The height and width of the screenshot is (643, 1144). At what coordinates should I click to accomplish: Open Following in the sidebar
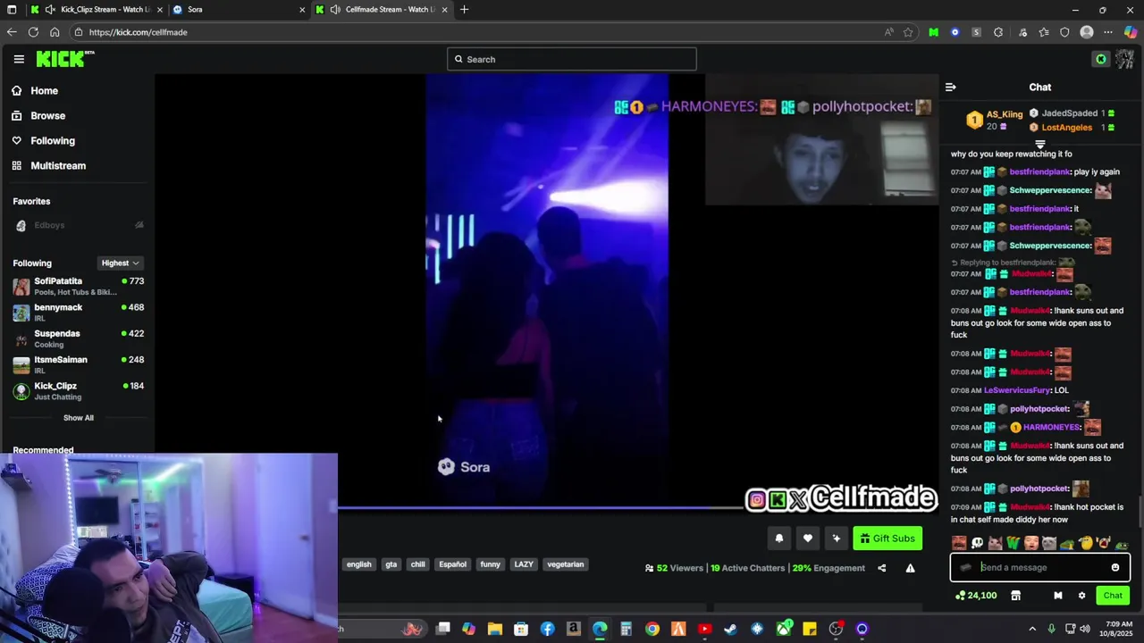click(x=52, y=141)
